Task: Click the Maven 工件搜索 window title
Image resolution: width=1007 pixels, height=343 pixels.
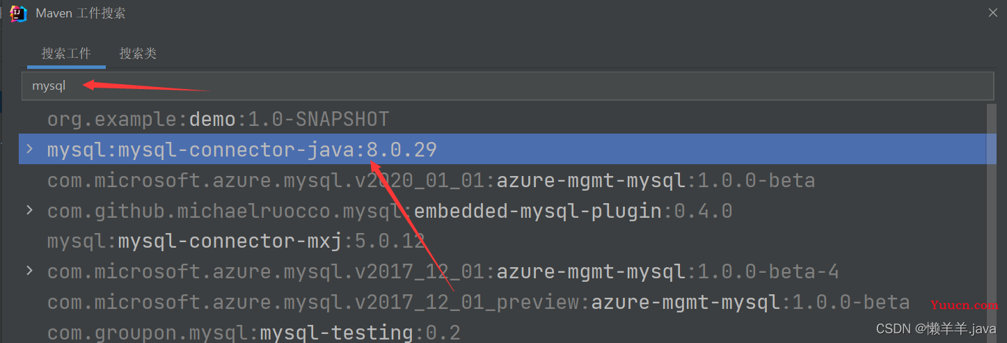Action: pyautogui.click(x=81, y=13)
